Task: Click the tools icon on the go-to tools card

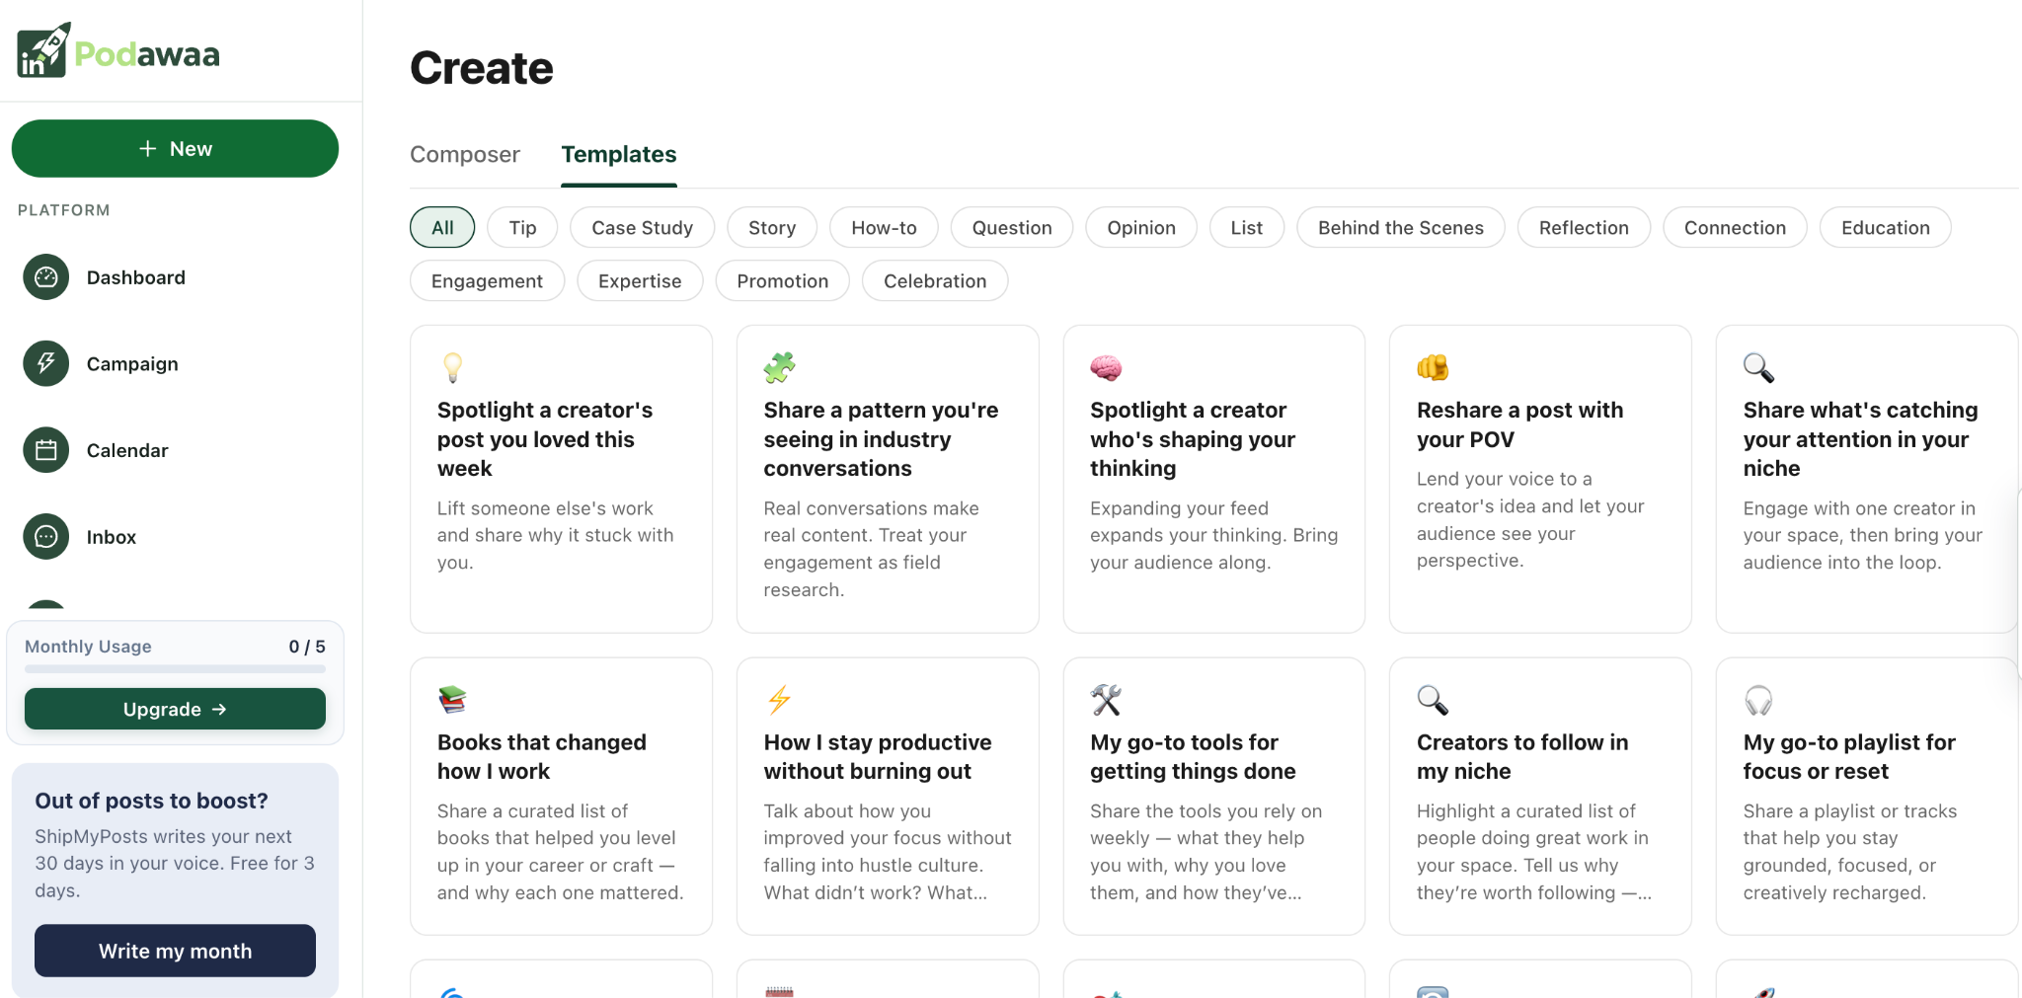Action: pos(1106,700)
